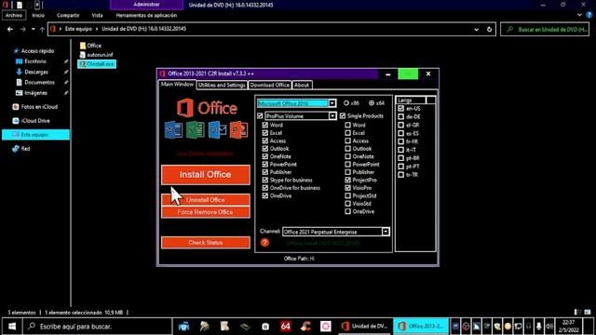Uncheck the ProjectPro single product
This screenshot has width=596, height=335.
[347, 180]
